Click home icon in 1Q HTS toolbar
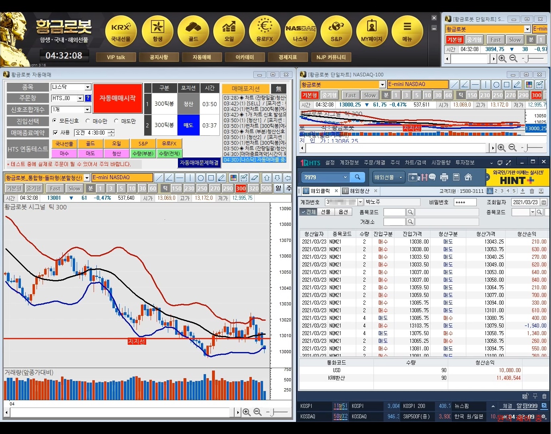This screenshot has width=551, height=434. [468, 177]
